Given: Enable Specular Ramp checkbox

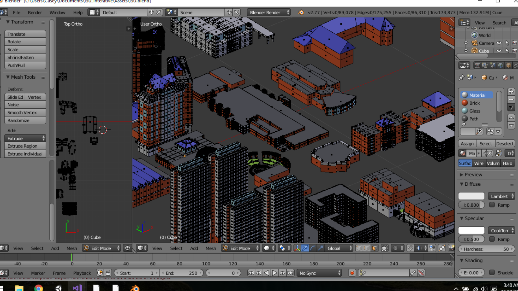Looking at the screenshot, I should (492, 239).
